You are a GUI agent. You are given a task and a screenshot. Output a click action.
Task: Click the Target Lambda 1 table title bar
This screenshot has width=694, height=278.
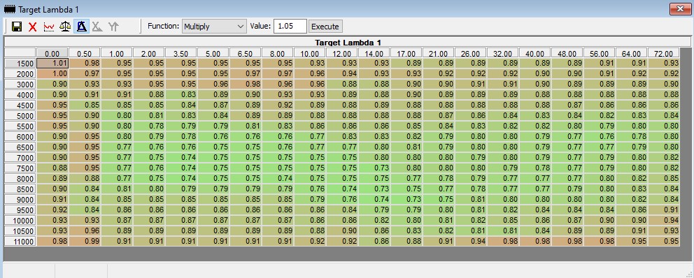tap(348, 43)
